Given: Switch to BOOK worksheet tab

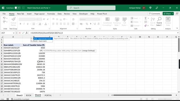Looking at the screenshot, I should point(29,95).
